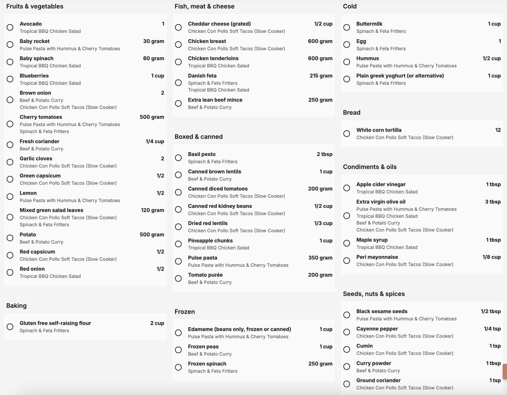Mark White corn tortilla as done

pyautogui.click(x=347, y=134)
